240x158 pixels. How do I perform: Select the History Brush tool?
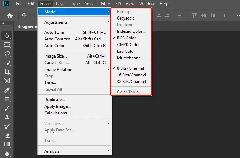(x=7, y=127)
